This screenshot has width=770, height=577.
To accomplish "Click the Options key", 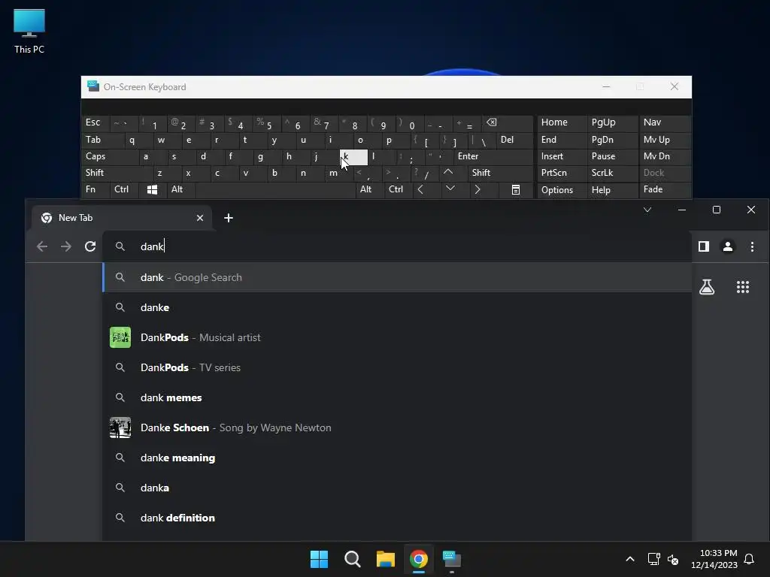I will (562, 189).
